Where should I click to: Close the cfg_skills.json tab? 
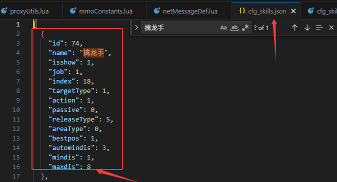coord(293,11)
